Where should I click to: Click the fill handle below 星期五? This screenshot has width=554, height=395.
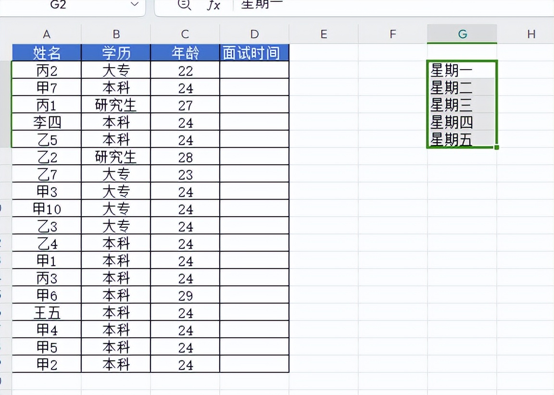click(497, 147)
